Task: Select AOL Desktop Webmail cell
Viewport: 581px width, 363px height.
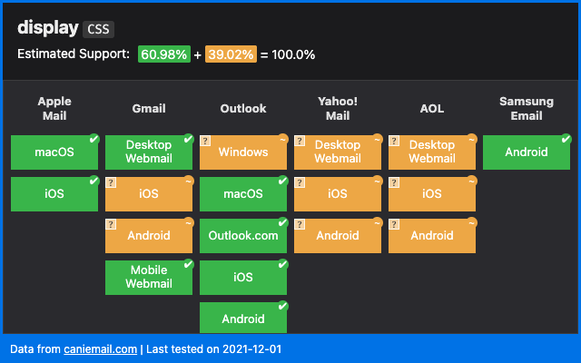Action: click(x=432, y=152)
